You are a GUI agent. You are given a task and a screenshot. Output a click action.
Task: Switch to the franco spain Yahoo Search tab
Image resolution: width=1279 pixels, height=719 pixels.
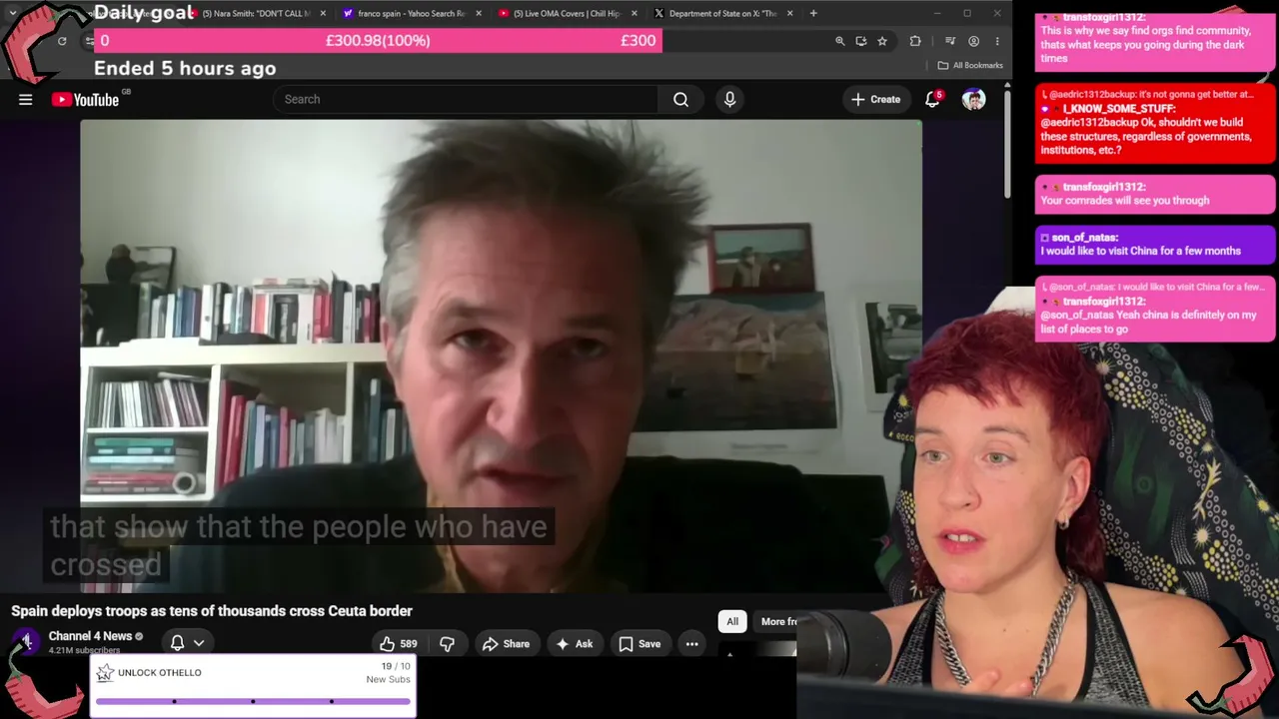(x=412, y=13)
